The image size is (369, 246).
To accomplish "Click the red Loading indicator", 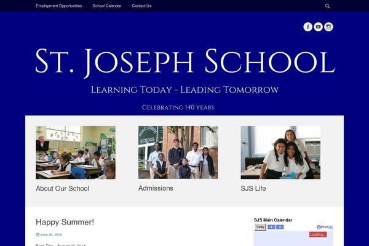I will point(318,234).
